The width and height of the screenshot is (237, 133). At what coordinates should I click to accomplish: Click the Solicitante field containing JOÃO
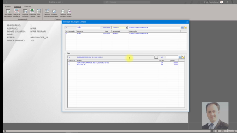(x=89, y=27)
